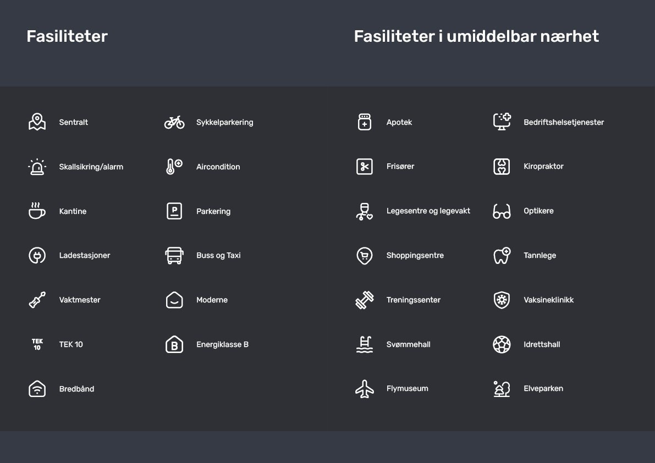Select the 'Flymuseum' label
The height and width of the screenshot is (463, 655).
pyautogui.click(x=408, y=389)
